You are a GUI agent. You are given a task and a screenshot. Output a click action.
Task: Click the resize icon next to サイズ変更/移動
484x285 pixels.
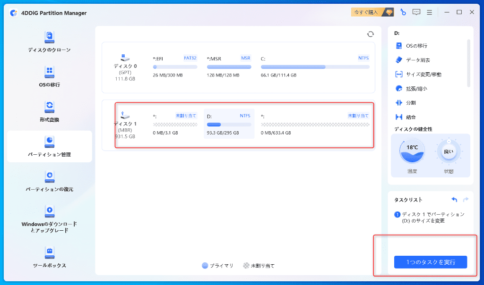coord(399,74)
